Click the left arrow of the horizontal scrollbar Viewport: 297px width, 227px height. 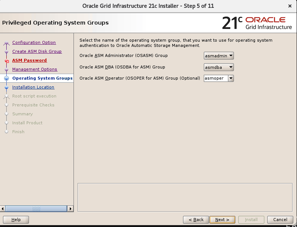point(3,209)
